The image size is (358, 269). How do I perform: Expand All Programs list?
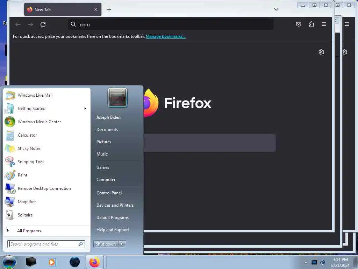click(47, 230)
